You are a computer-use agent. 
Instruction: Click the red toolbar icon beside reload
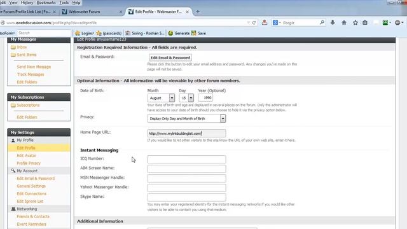click(265, 23)
